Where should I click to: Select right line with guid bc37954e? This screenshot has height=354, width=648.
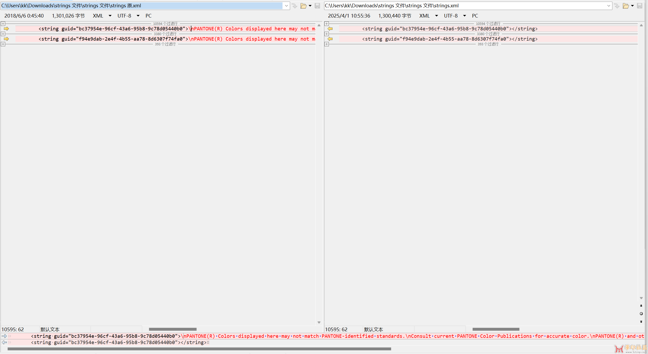point(488,29)
